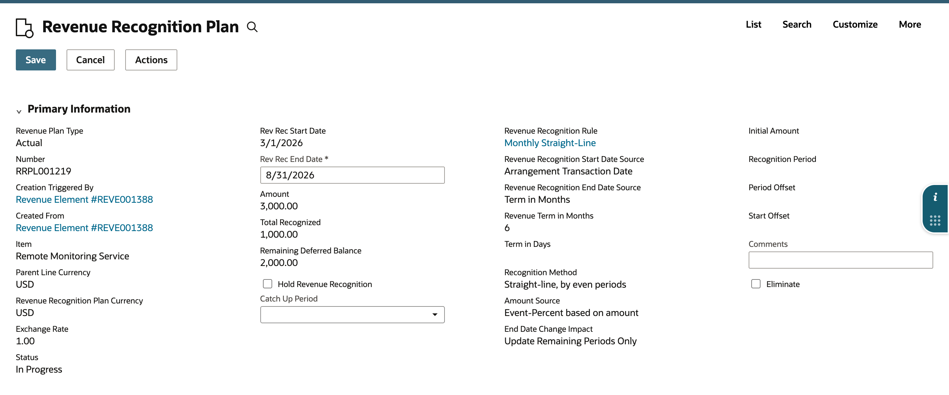Click the Exchange Rate value 1.00
The height and width of the screenshot is (395, 949).
[25, 341]
